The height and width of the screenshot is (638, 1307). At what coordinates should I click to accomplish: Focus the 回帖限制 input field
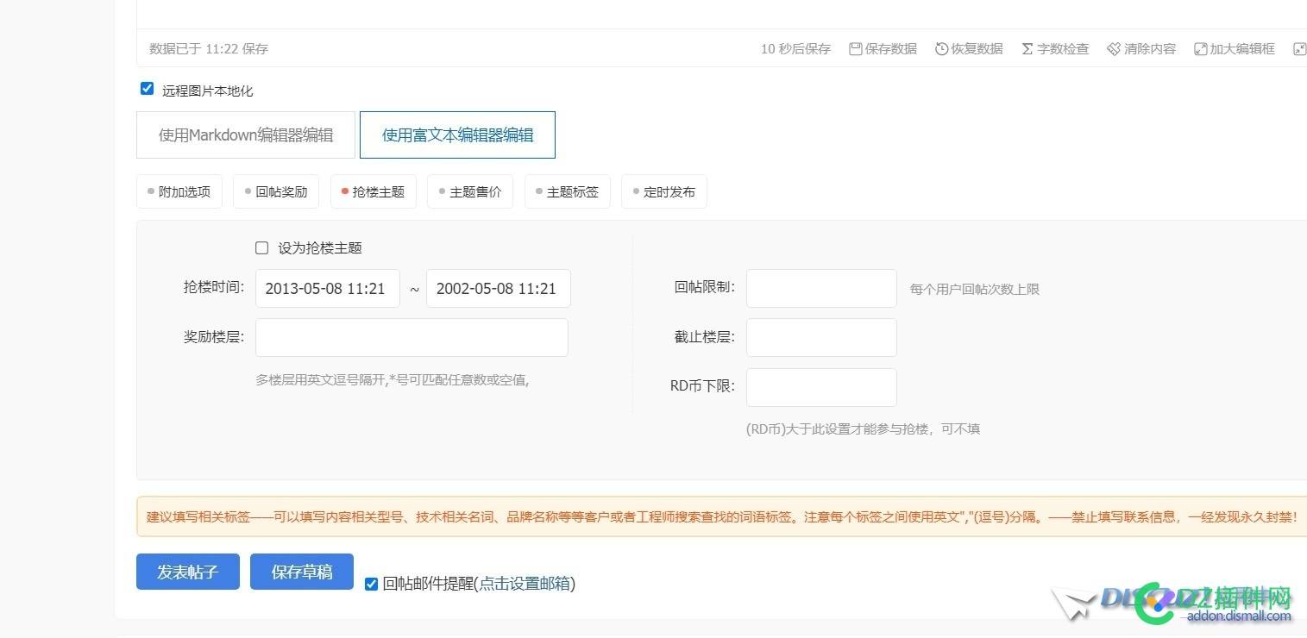pyautogui.click(x=821, y=288)
